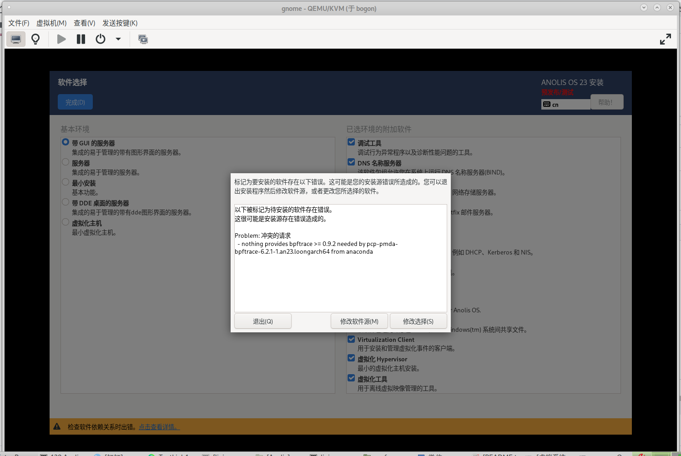
Task: Toggle fullscreen view icon
Action: [665, 39]
